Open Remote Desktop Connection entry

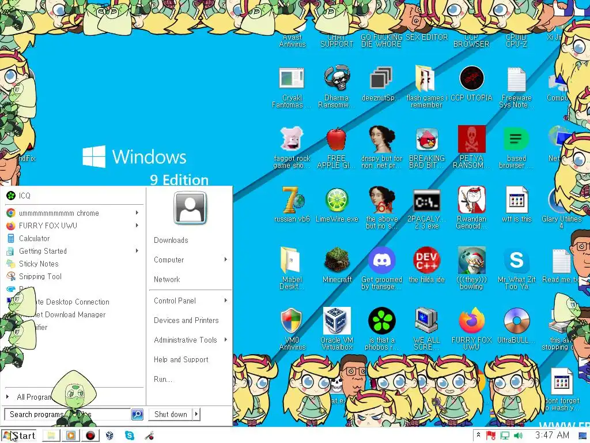tap(73, 302)
